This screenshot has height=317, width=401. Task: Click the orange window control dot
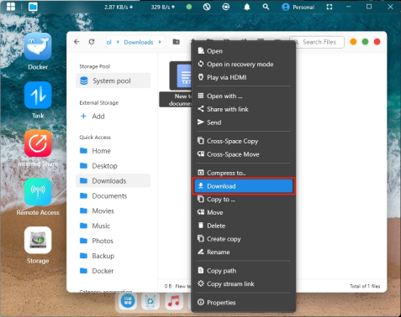click(x=353, y=42)
